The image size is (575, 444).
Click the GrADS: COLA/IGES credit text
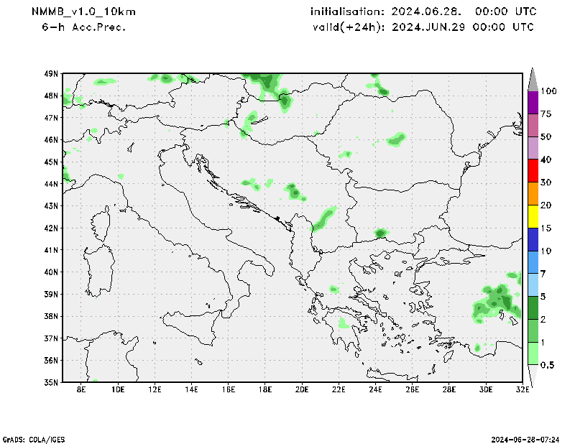click(x=37, y=438)
